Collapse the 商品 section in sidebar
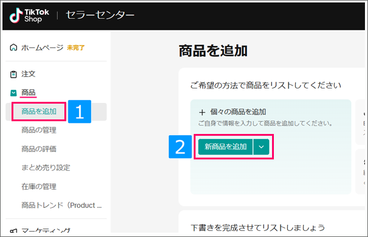Image resolution: width=368 pixels, height=237 pixels. pos(29,93)
